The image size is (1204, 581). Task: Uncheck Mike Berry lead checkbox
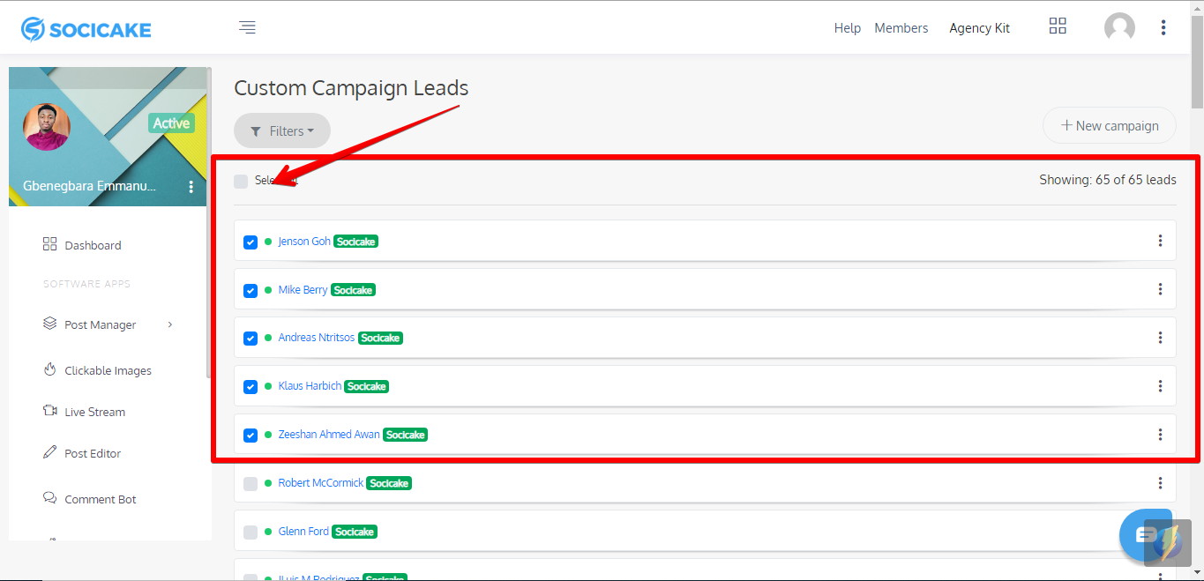(x=251, y=290)
